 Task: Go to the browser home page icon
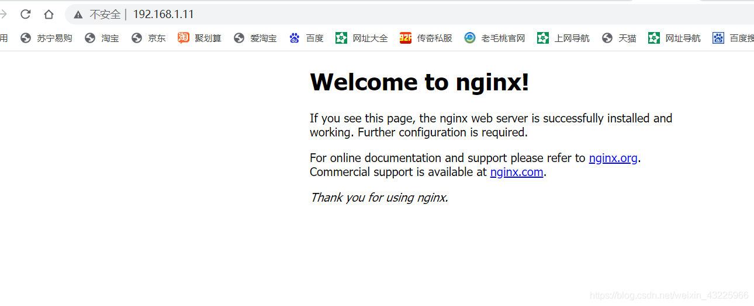49,15
